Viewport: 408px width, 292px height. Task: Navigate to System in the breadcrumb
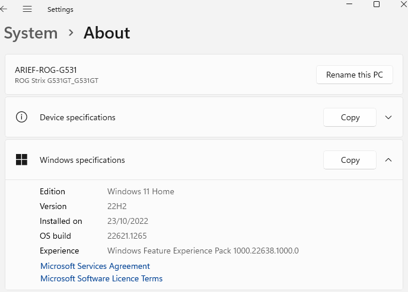tap(31, 33)
